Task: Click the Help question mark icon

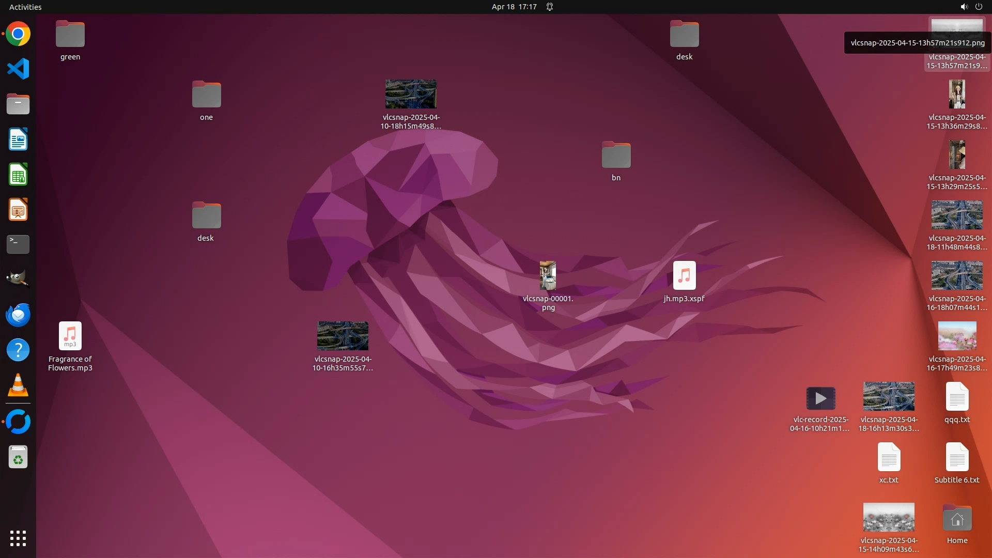Action: 18,350
